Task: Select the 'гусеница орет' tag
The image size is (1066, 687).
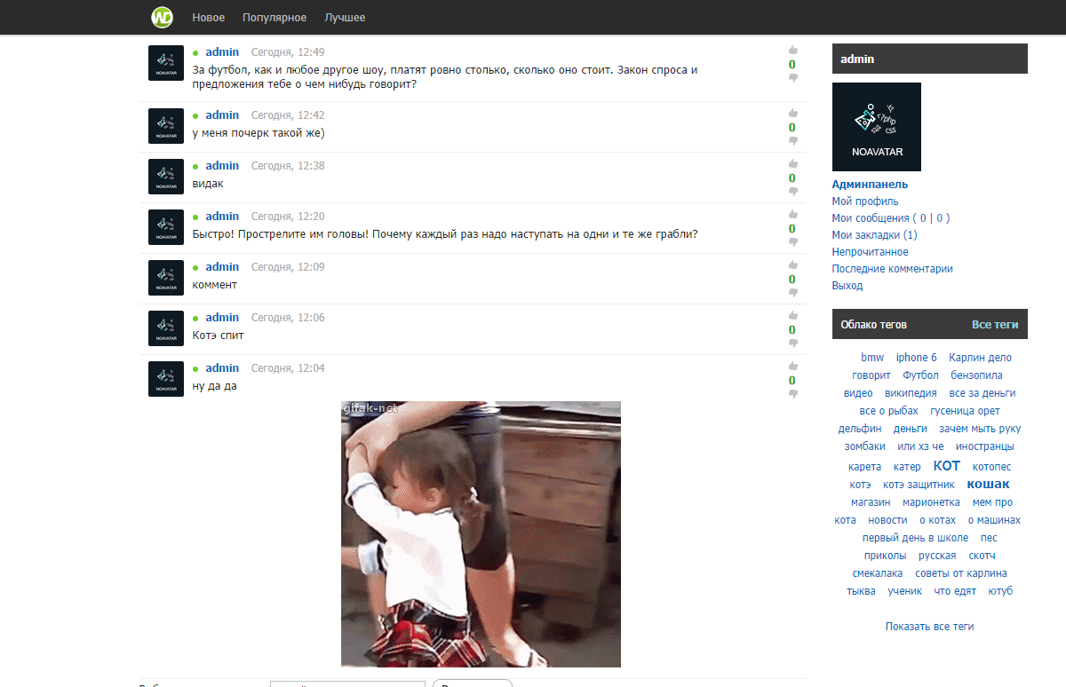Action: [965, 411]
